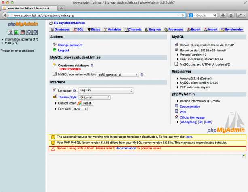Click the last sidebar SQL documentation icon
Image resolution: width=248 pixels, height=192 pixels.
(35, 32)
